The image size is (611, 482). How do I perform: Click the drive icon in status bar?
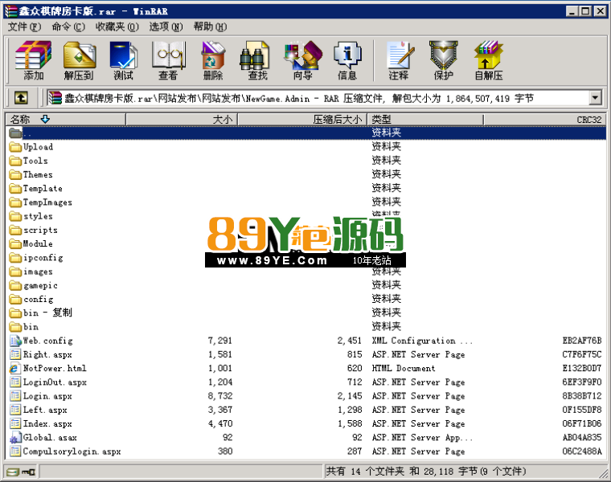[x=13, y=472]
